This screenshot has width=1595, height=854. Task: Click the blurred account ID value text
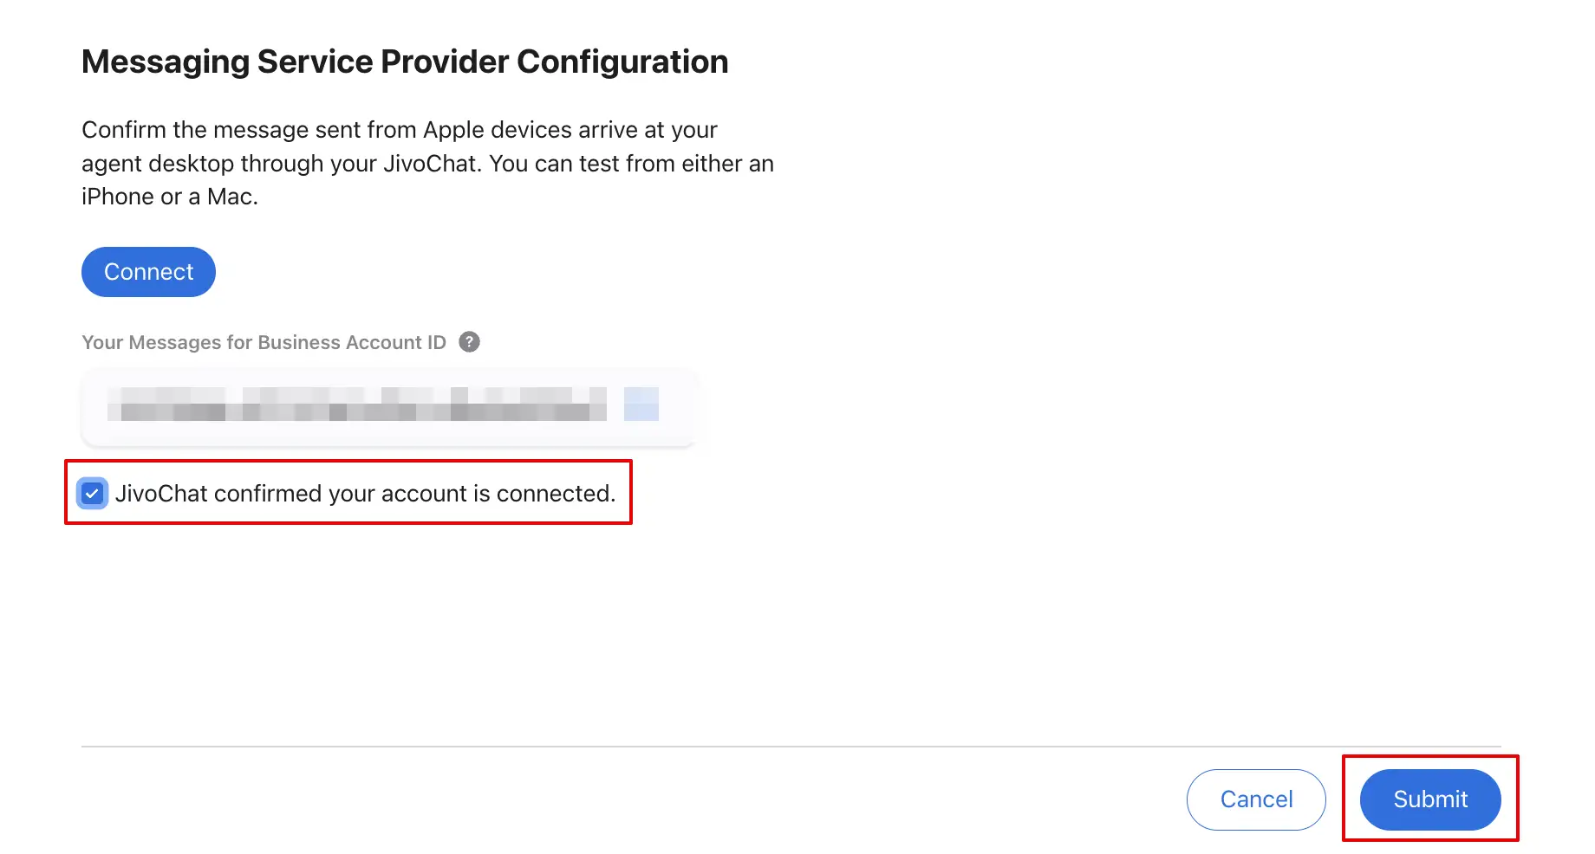[x=355, y=404]
